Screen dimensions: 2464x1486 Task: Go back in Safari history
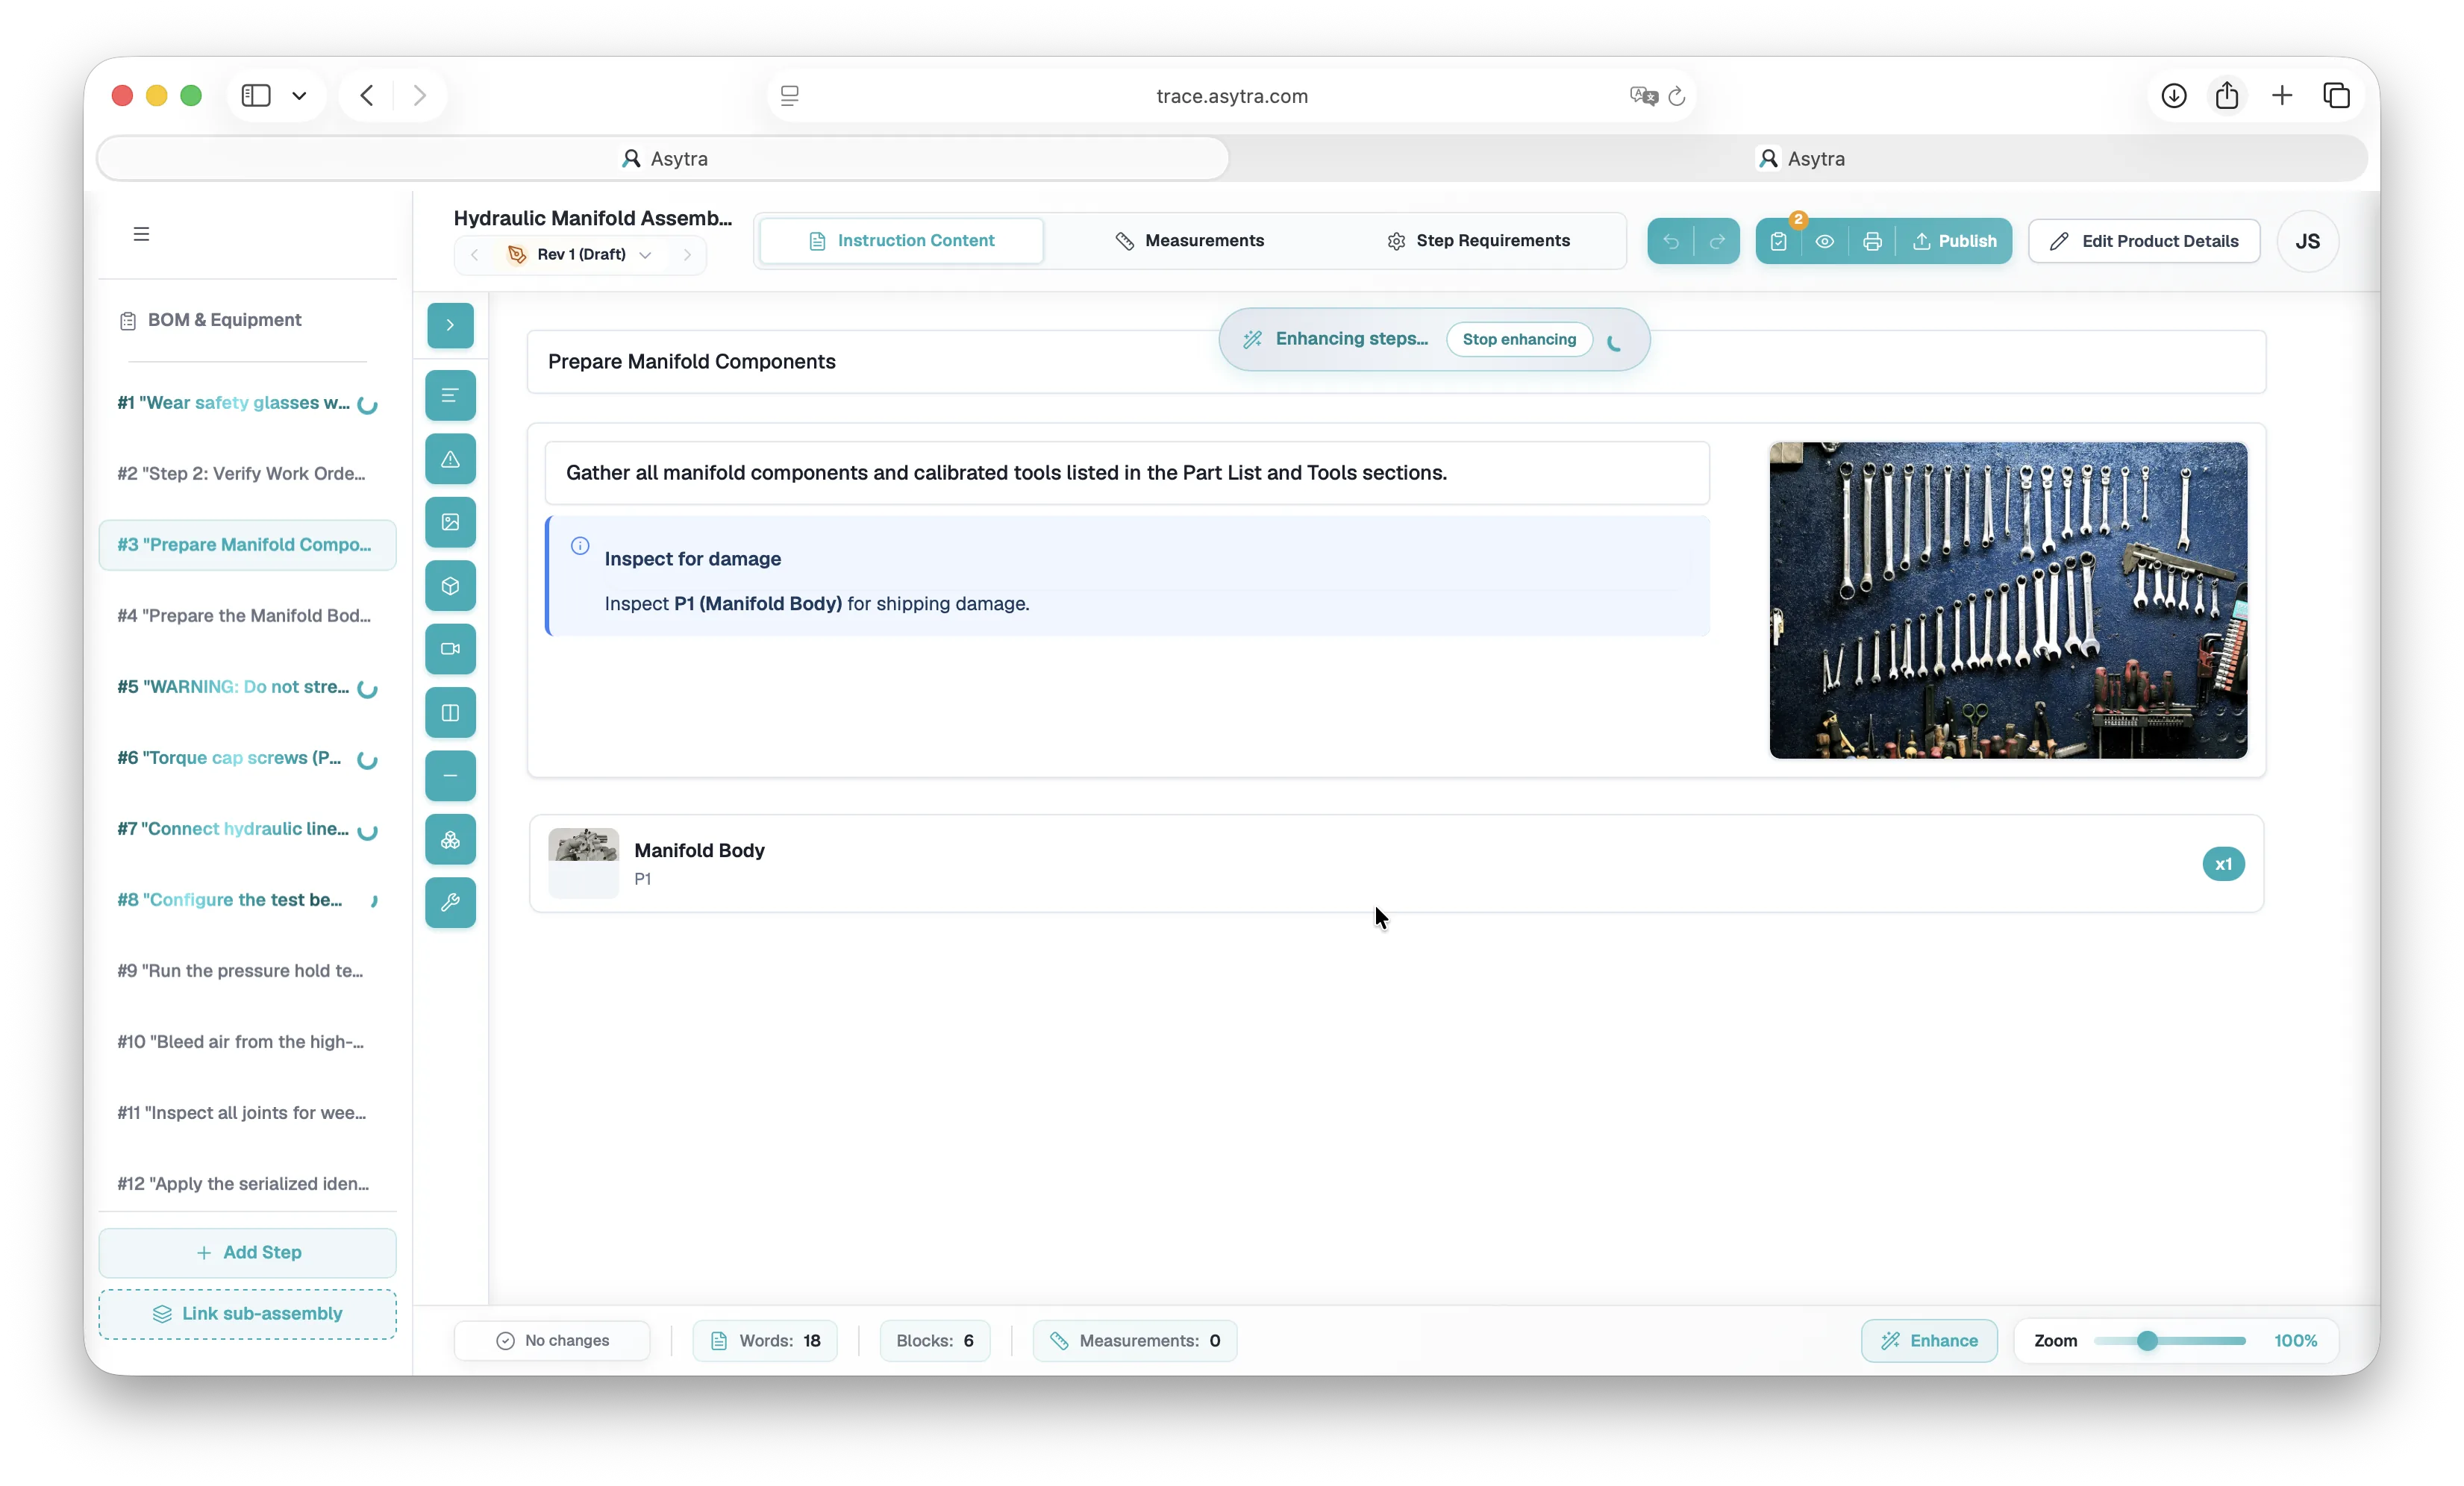367,96
